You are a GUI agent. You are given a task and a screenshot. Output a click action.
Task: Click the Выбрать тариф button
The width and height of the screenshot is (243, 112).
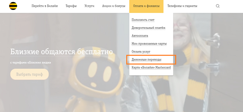(29, 74)
